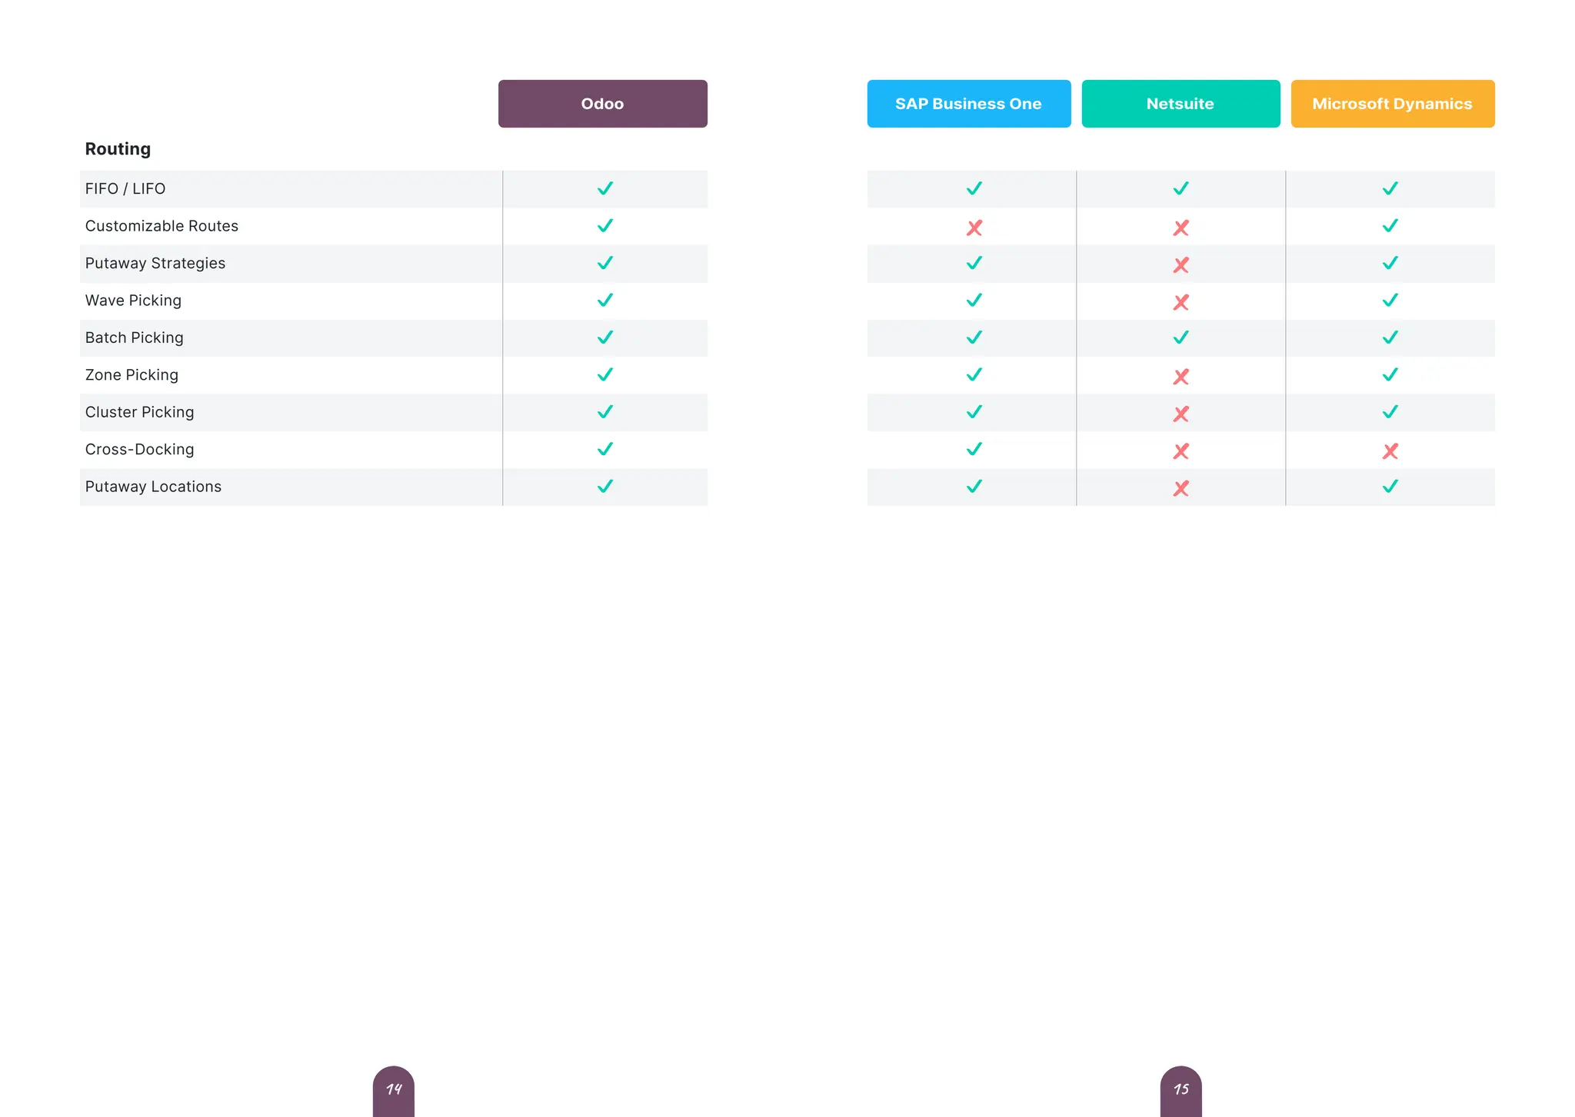
Task: Click Microsoft Dynamics checkmark for FIFO / LIFO
Action: click(x=1390, y=188)
